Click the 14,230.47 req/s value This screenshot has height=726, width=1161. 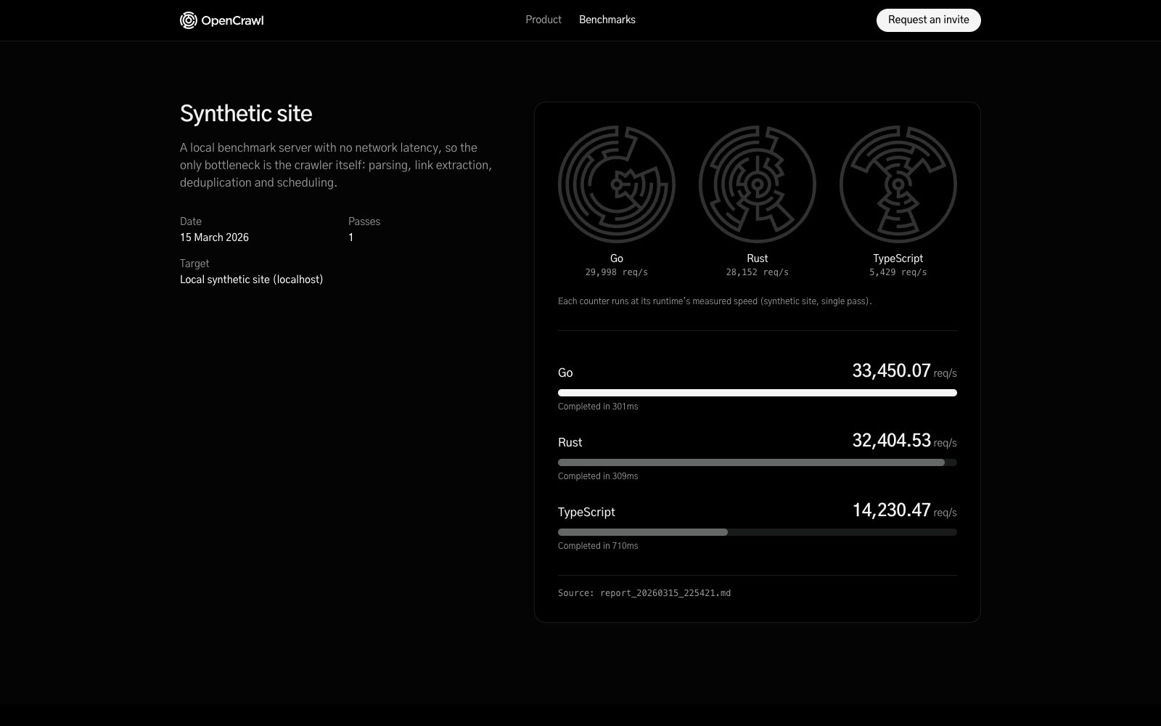904,510
